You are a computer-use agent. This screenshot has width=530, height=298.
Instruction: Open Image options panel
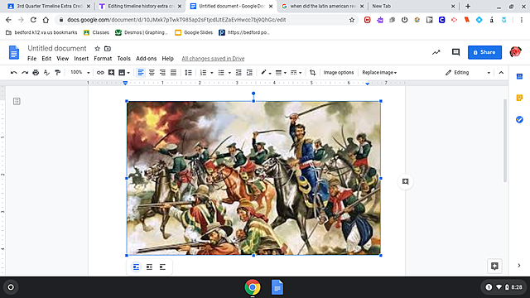point(339,72)
